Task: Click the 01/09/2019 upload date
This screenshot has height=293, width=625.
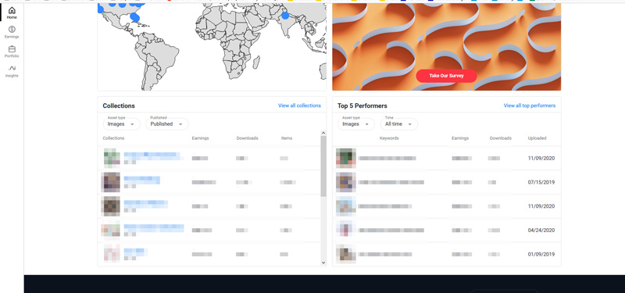Action: (541, 254)
